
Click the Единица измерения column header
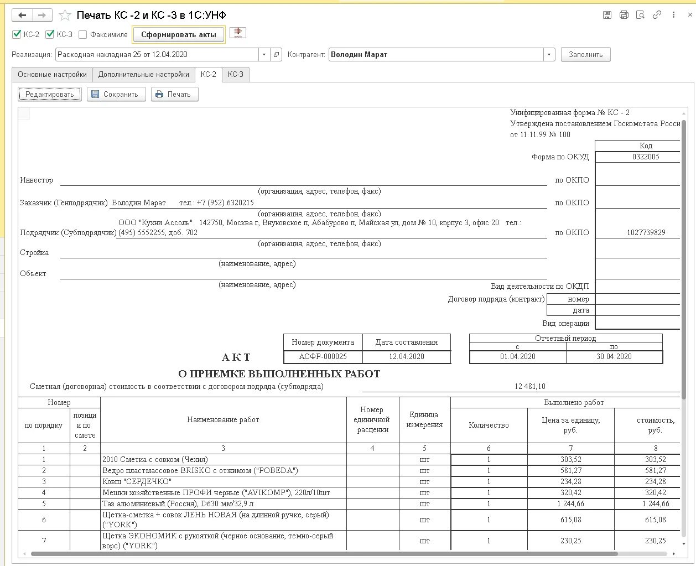point(424,419)
